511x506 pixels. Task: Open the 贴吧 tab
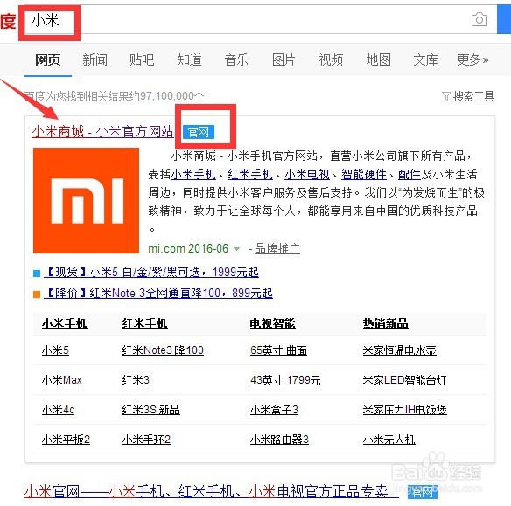(142, 60)
